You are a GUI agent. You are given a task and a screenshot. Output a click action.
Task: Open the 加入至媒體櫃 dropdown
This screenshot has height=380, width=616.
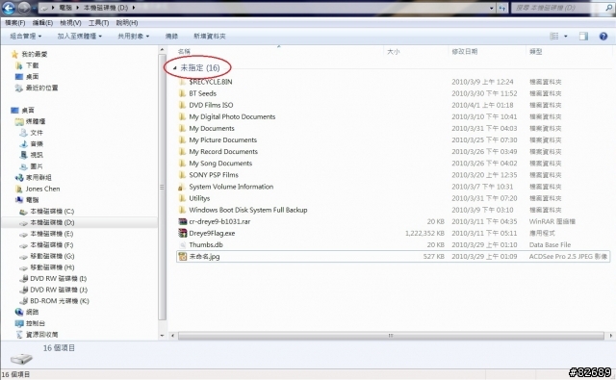(x=79, y=37)
